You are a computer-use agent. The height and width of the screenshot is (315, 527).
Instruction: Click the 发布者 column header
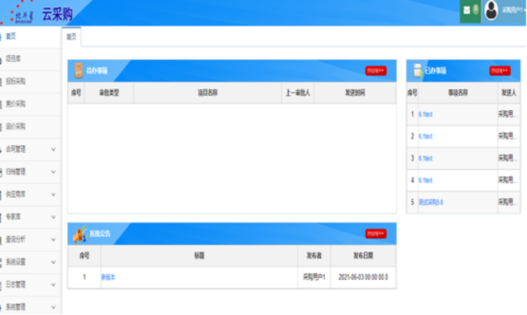tap(314, 256)
